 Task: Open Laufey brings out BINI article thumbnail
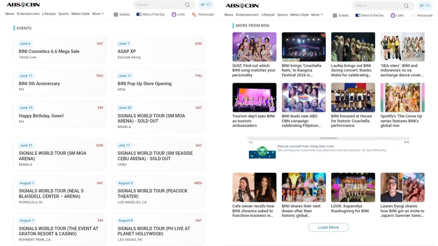pyautogui.click(x=353, y=47)
